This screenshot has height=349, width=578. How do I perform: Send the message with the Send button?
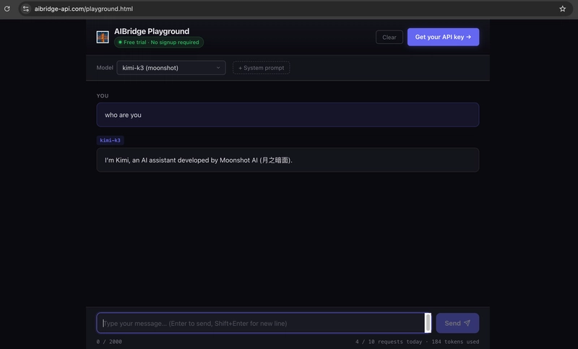point(457,323)
